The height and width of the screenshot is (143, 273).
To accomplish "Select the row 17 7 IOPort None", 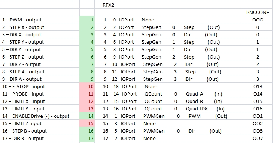I will coord(172,139).
